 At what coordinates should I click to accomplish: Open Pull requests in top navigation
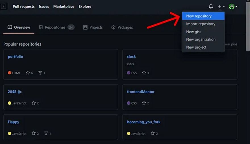[x=24, y=7]
